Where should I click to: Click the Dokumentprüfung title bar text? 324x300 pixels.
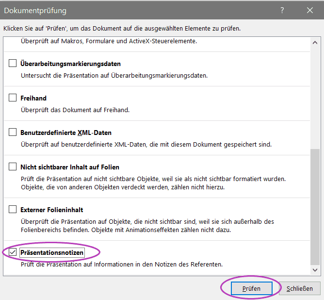point(35,10)
